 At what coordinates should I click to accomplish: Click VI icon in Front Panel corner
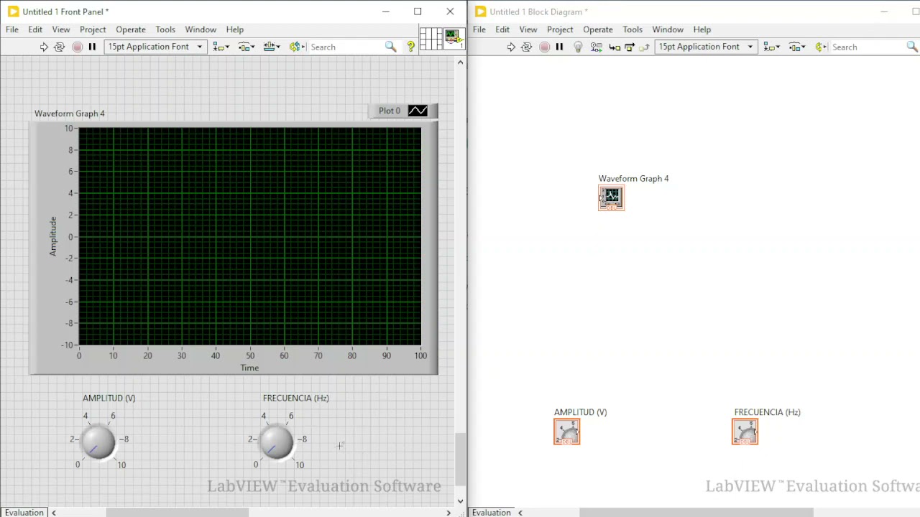[x=454, y=38]
